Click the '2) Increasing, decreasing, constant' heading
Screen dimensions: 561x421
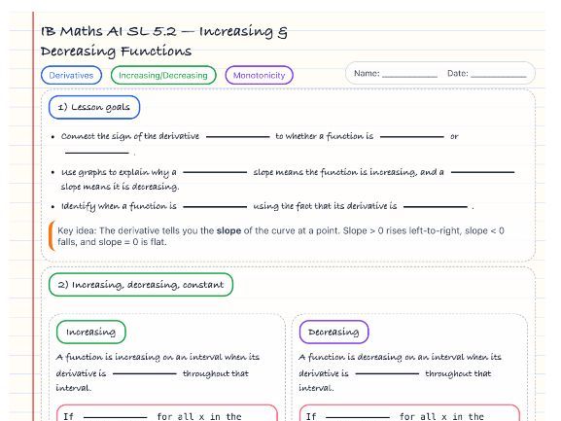tap(141, 285)
